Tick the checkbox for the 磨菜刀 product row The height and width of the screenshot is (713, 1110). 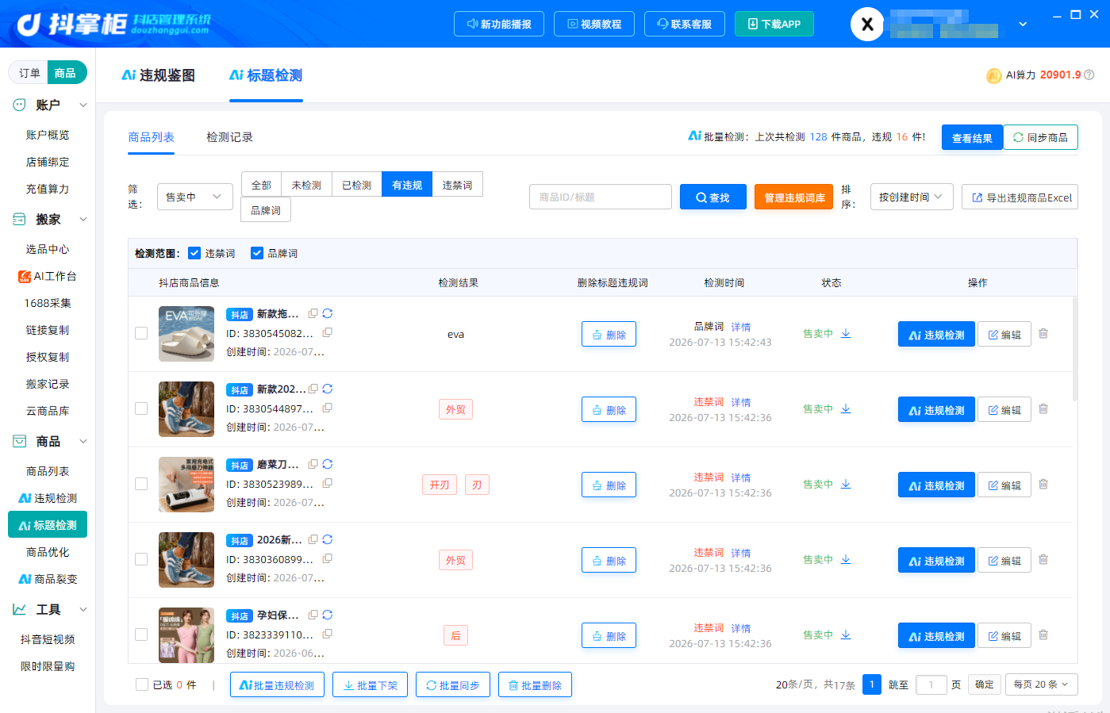(x=141, y=484)
